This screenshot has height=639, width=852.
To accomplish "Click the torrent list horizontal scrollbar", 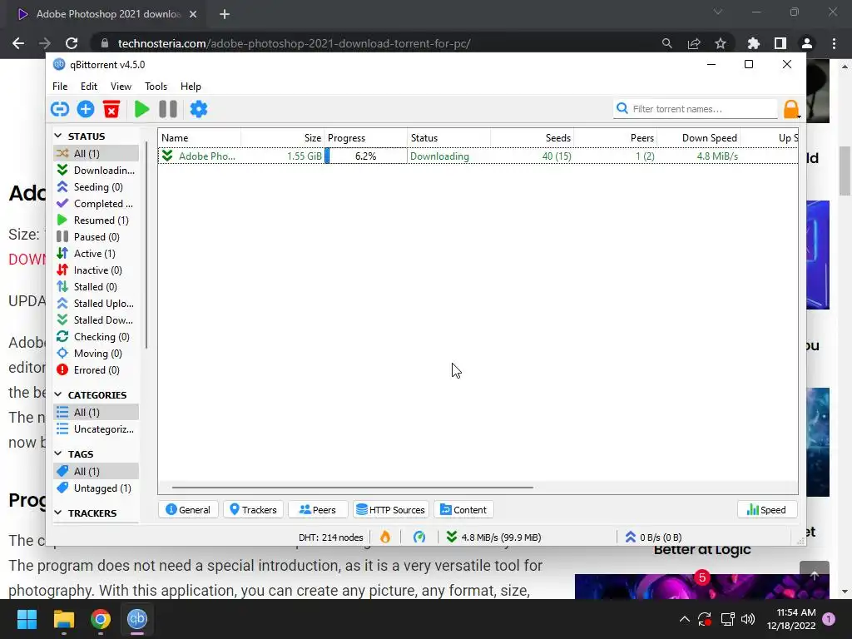I will point(353,488).
